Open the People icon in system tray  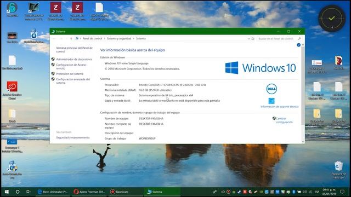[x=214, y=192]
